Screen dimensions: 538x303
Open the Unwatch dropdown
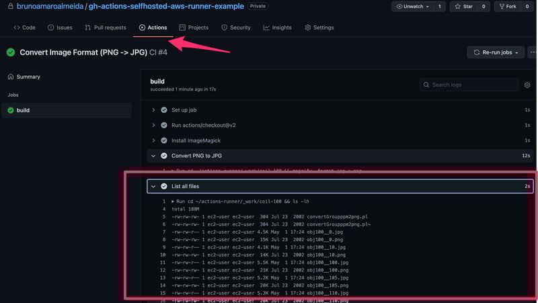tap(418, 7)
